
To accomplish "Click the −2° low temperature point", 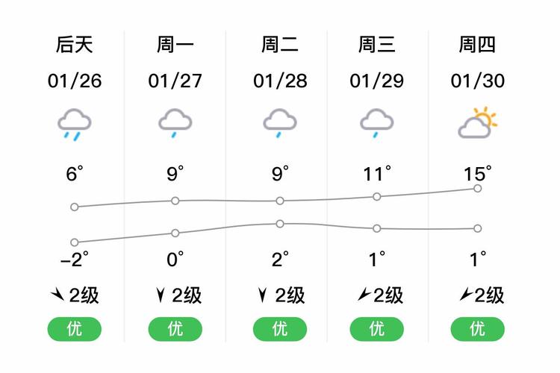I will point(74,242).
